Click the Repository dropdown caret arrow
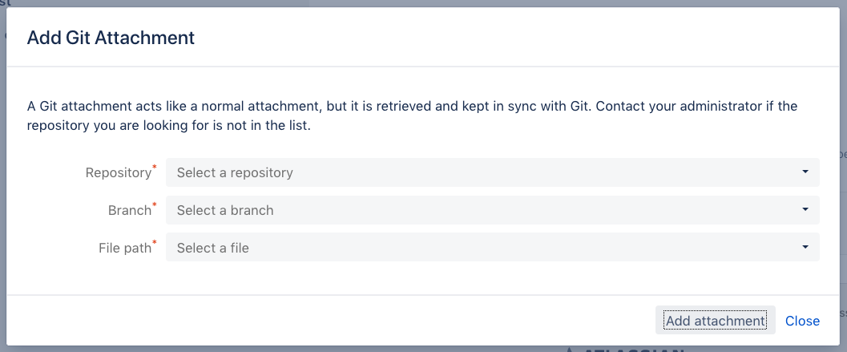 tap(805, 172)
